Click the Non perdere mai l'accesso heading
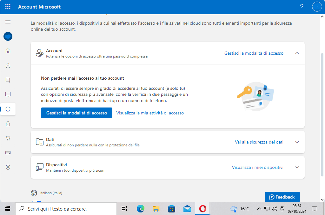The image size is (325, 215). pyautogui.click(x=83, y=78)
